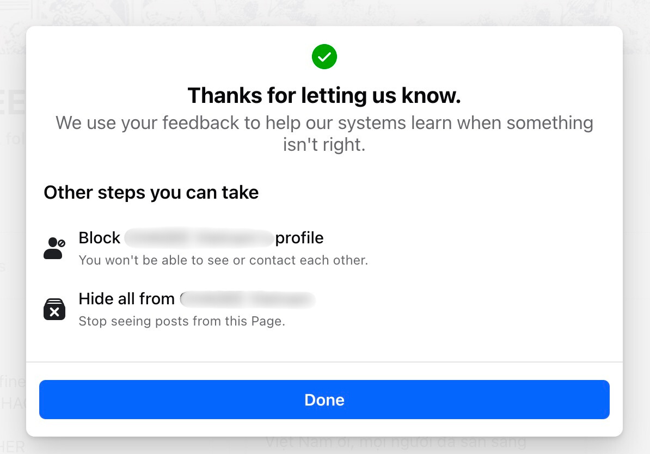This screenshot has height=454, width=650.
Task: Click the small prohibited badge on person icon
Action: 62,243
